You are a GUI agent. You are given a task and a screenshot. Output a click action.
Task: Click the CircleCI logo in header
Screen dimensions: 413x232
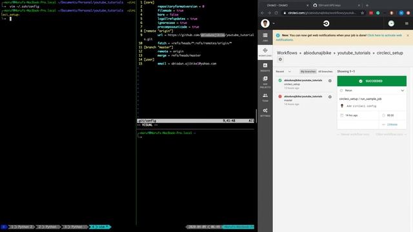pos(326,23)
